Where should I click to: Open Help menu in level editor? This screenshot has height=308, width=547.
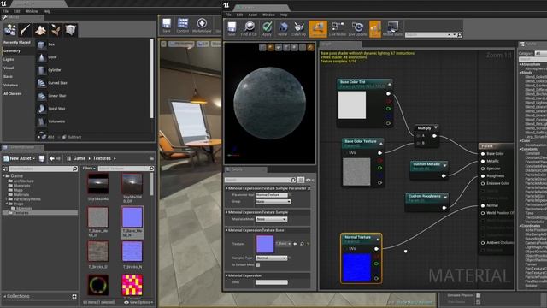47,11
